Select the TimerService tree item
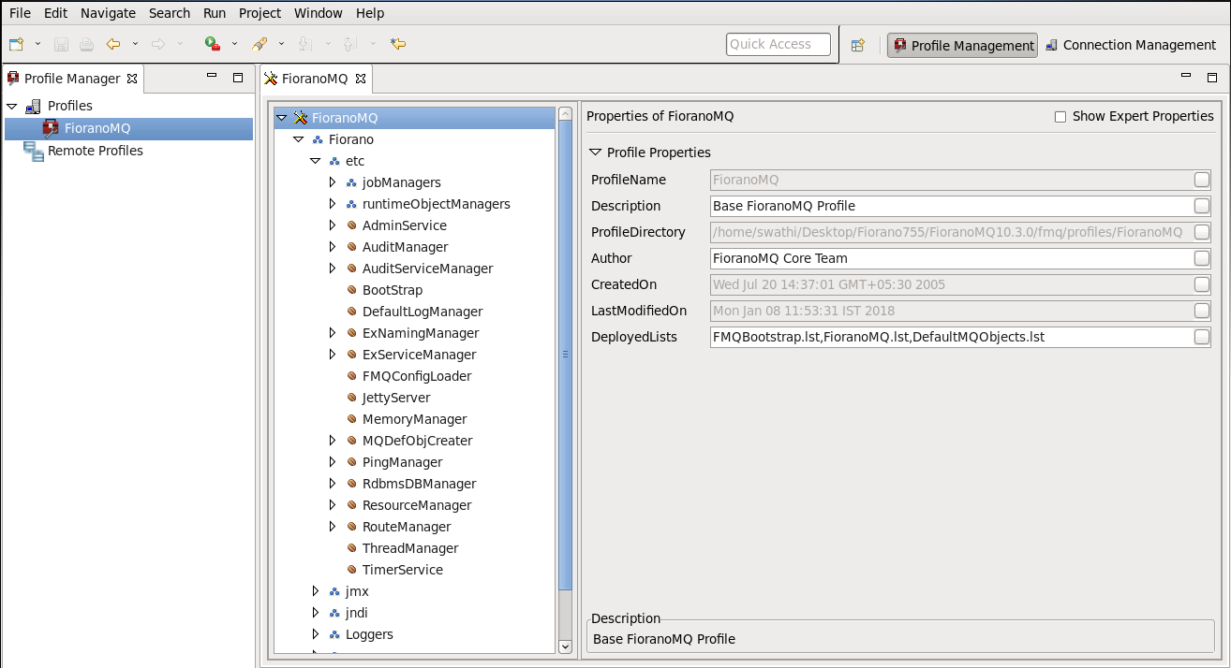 click(403, 570)
